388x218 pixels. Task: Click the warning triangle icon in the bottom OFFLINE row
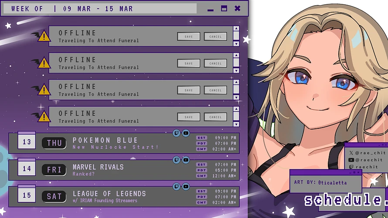(x=44, y=117)
